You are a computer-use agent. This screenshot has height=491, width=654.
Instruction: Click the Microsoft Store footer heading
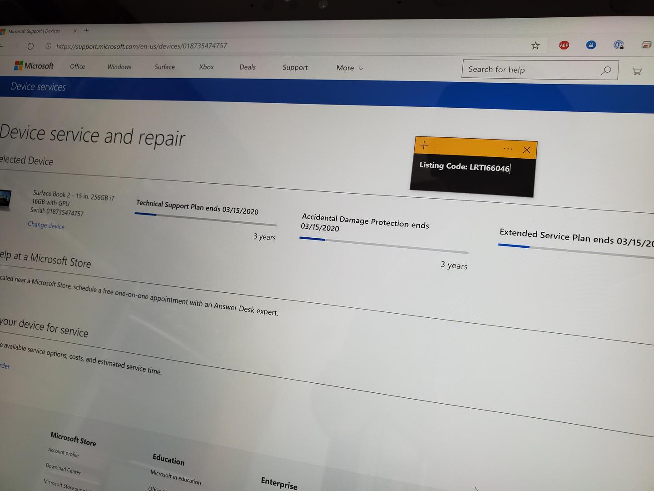pyautogui.click(x=73, y=439)
